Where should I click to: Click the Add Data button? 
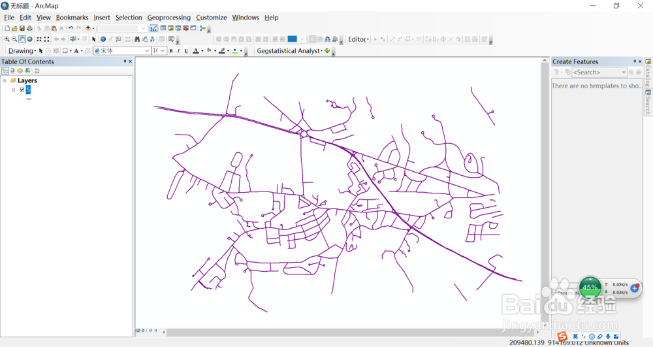(88, 28)
